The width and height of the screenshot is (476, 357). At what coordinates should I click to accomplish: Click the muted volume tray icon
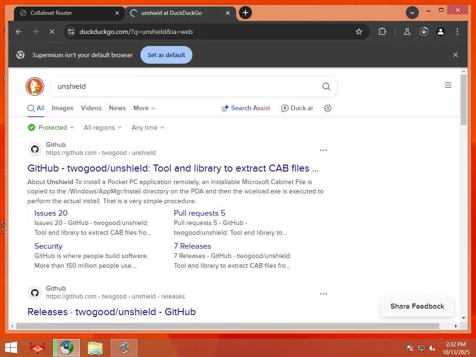(432, 348)
